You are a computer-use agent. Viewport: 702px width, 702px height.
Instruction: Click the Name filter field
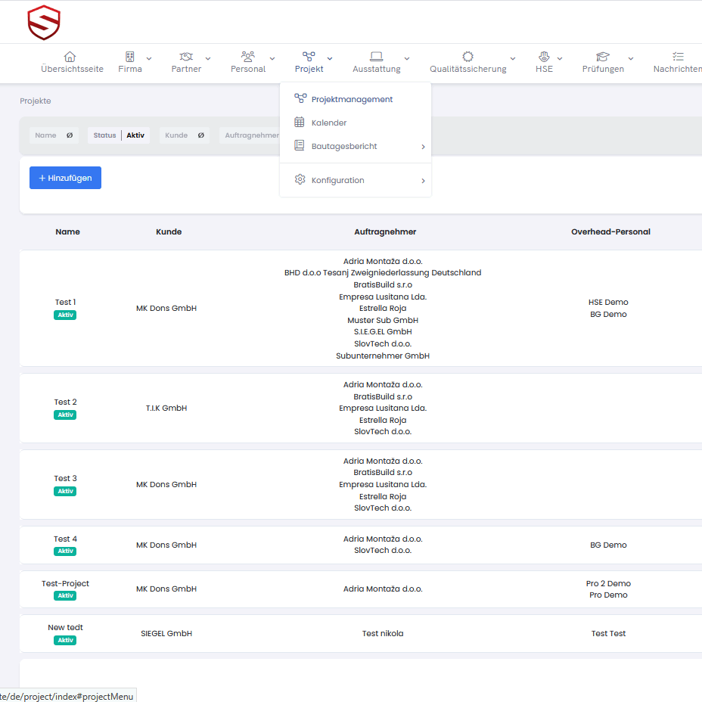54,135
